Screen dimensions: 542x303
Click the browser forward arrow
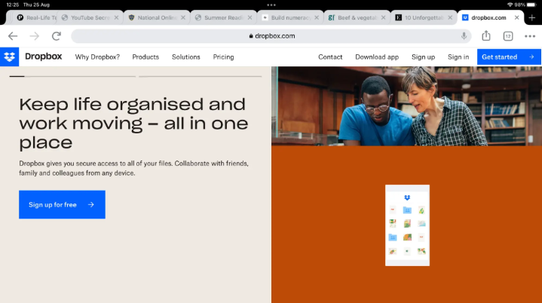coord(34,36)
